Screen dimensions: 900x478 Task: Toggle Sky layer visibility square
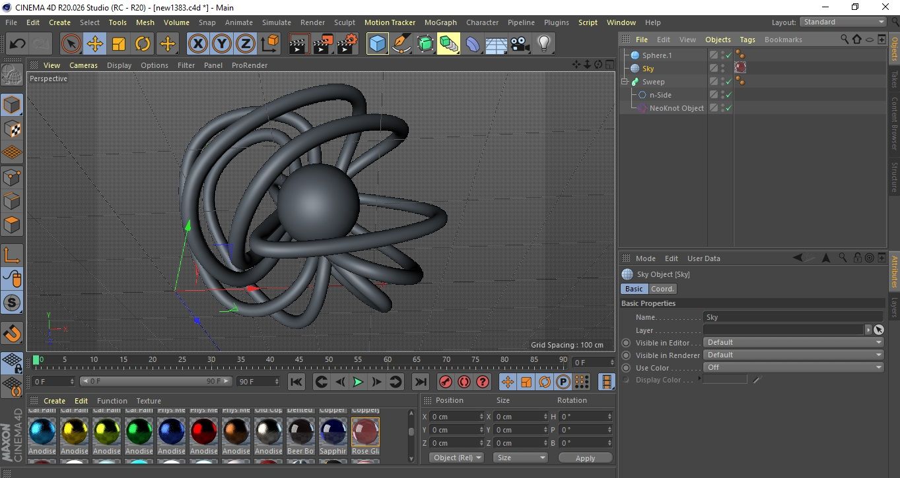[x=713, y=69]
